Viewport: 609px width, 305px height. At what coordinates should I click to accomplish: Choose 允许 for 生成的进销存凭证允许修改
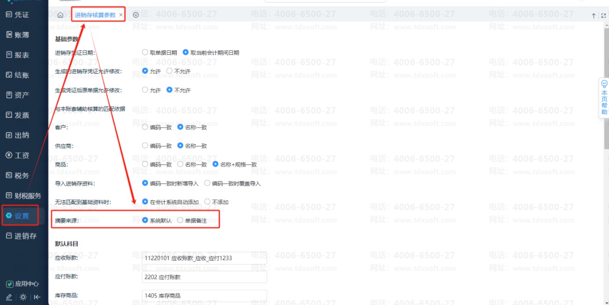tap(151, 71)
